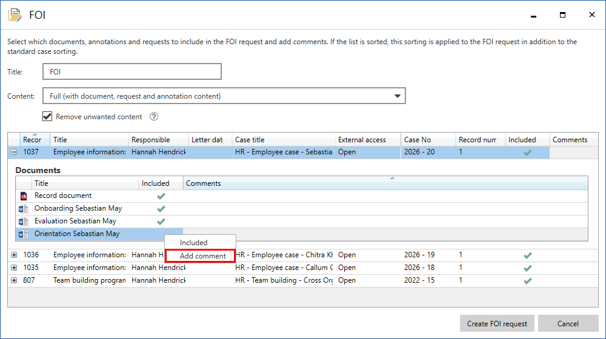Viewport: 606px width, 339px height.
Task: Click the Create FOI request button
Action: 497,324
